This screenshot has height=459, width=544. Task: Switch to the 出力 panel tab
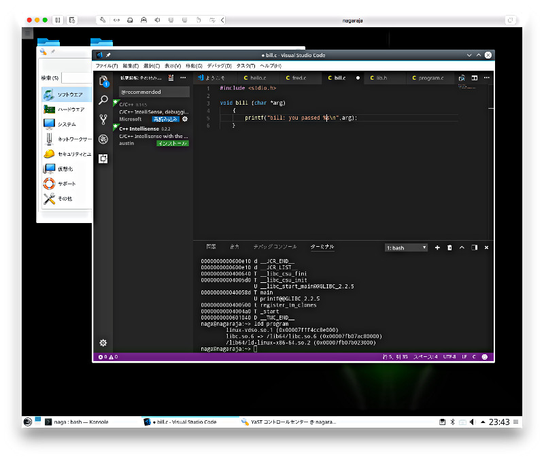[x=235, y=247]
